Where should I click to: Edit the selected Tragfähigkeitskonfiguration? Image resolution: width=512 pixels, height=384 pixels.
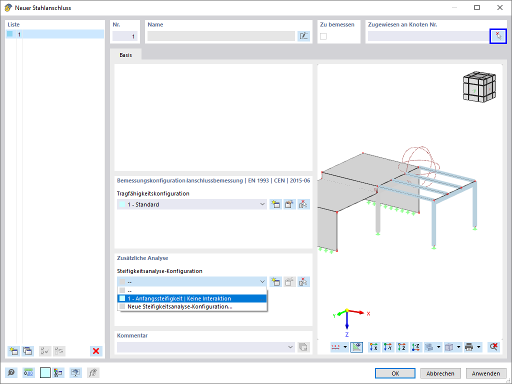click(289, 204)
